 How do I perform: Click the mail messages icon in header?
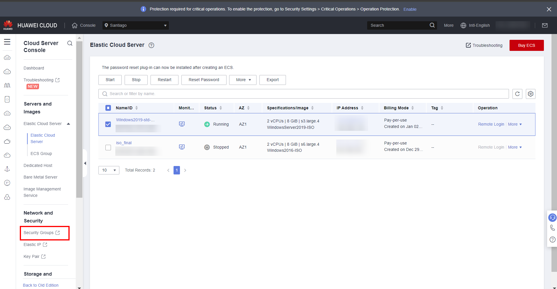[x=545, y=26]
